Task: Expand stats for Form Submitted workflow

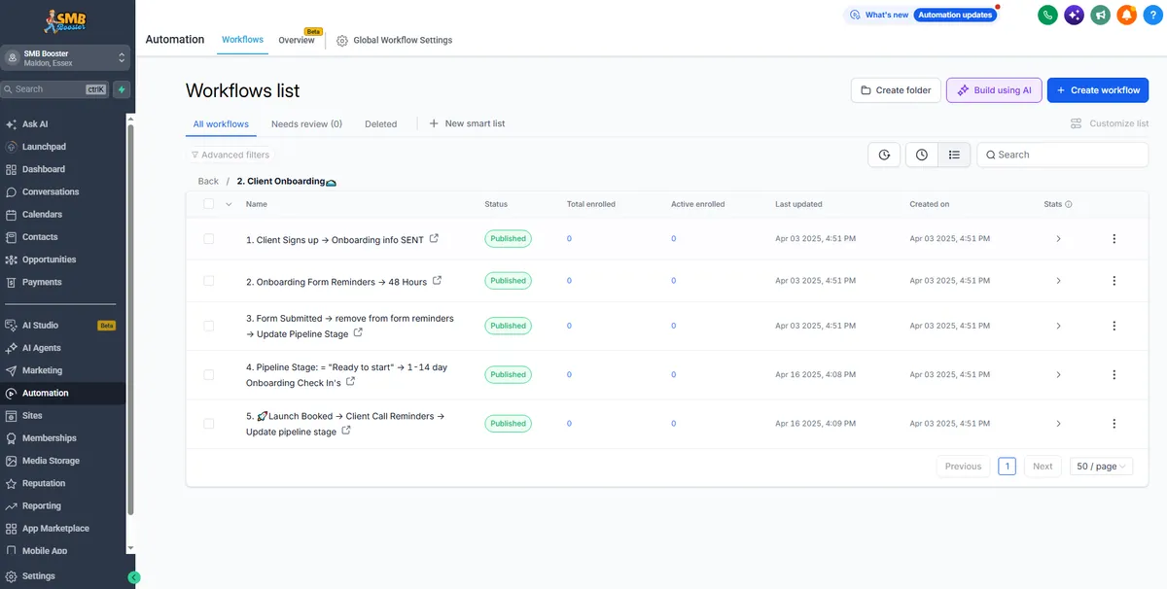Action: click(x=1058, y=326)
